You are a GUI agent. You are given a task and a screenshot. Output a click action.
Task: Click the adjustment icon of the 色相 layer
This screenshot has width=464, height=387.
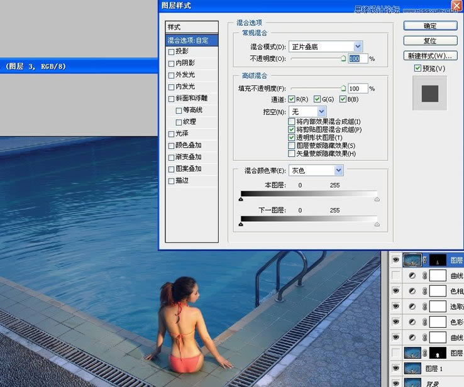coord(412,291)
